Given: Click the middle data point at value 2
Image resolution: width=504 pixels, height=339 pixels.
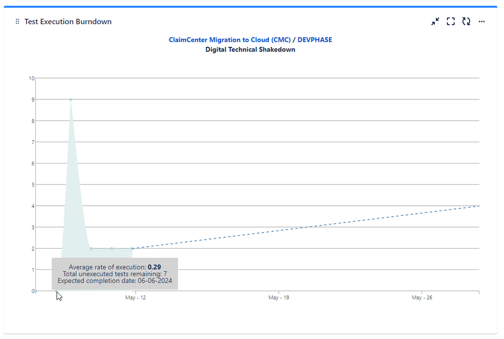Looking at the screenshot, I should coord(111,248).
